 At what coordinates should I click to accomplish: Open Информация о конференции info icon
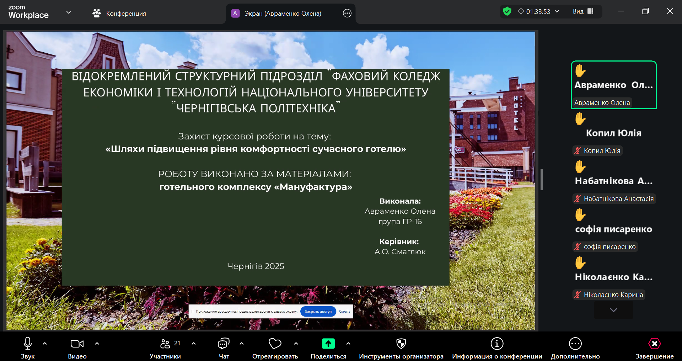pos(497,344)
